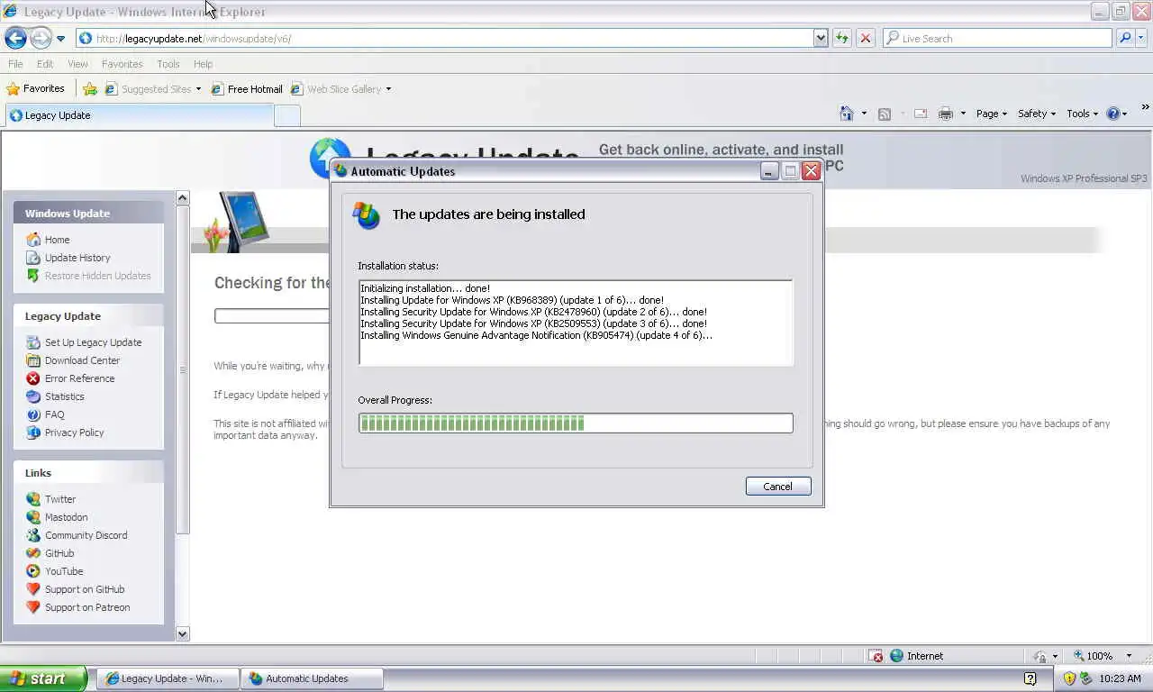
Task: Select the Legacy Update browser tab
Action: coord(139,115)
